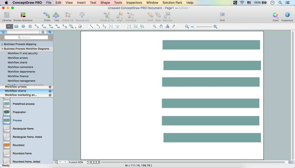Open the Inspectors panel
Screen dimensions: 295x168
(287, 17)
